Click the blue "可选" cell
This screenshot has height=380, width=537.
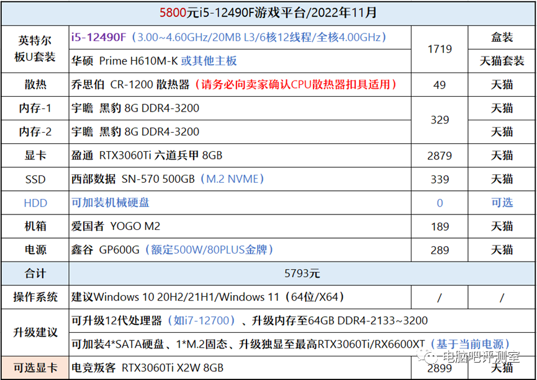tap(502, 203)
